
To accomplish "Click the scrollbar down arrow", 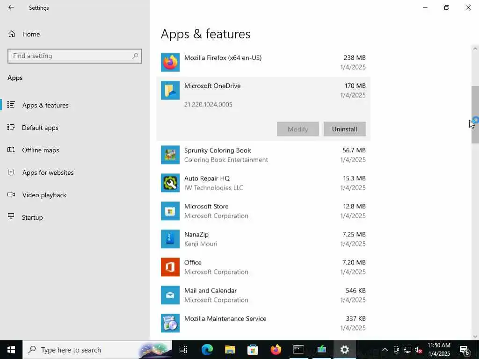I will coord(475,337).
